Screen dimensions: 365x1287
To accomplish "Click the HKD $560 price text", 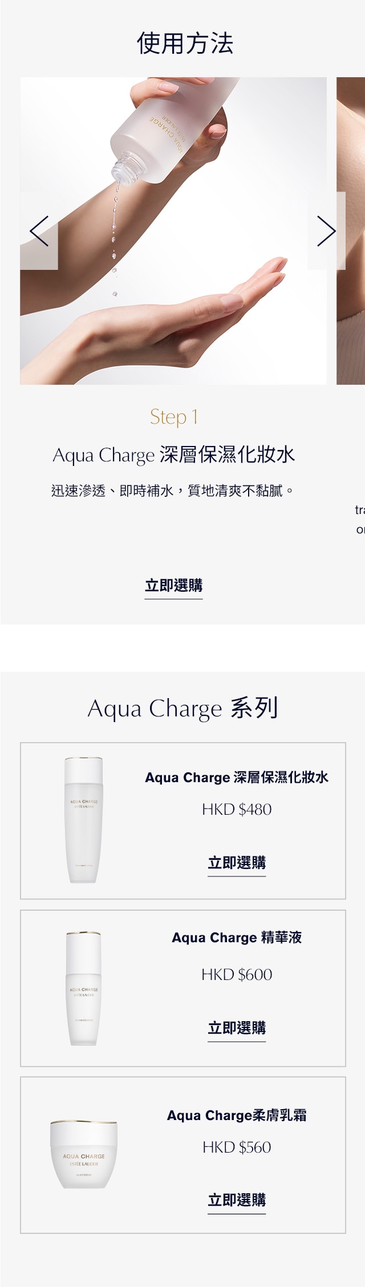I will tap(237, 1147).
